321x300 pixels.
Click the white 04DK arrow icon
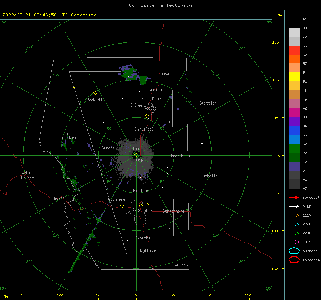pyautogui.click(x=294, y=206)
